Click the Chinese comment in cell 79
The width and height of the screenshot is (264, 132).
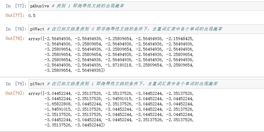pyautogui.click(x=132, y=84)
